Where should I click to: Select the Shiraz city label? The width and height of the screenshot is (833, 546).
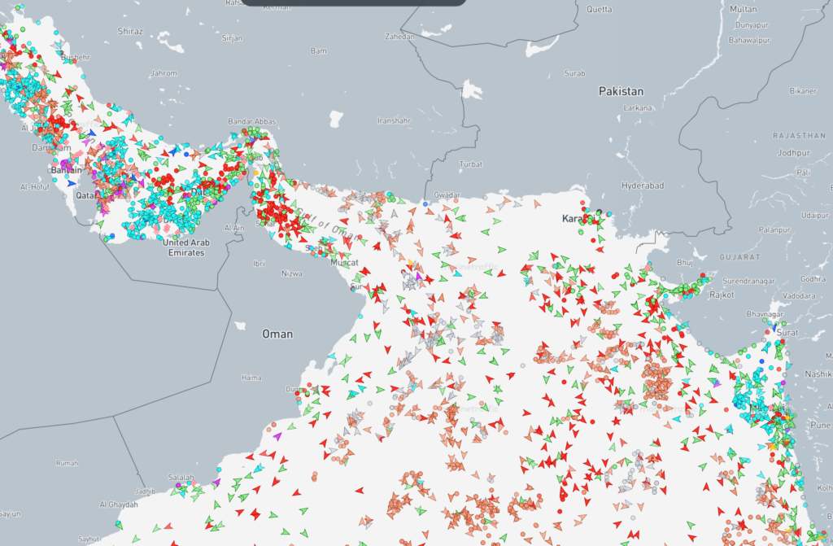coord(130,31)
